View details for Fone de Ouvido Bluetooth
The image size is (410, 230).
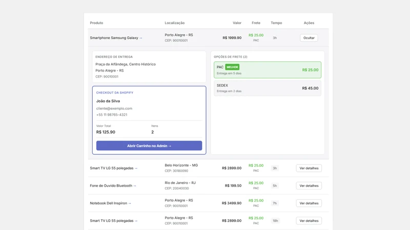click(309, 186)
